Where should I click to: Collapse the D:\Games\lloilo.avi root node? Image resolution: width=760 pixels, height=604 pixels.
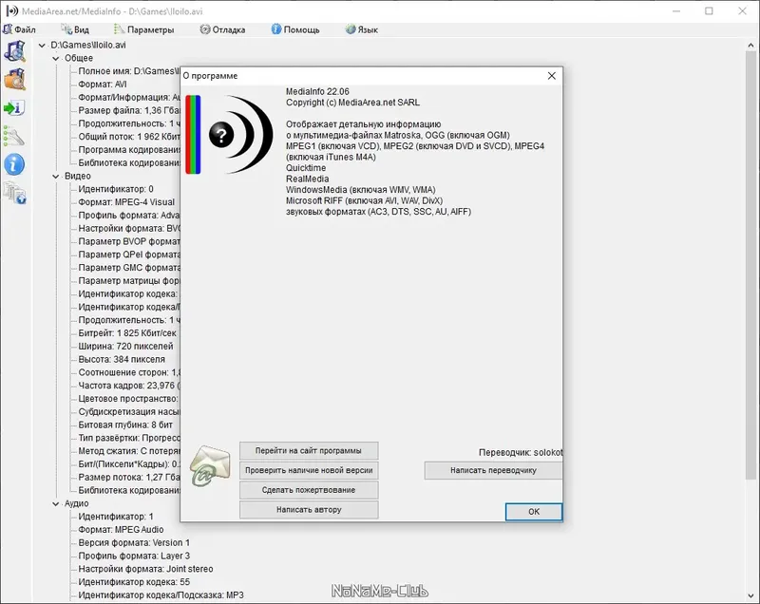point(42,45)
